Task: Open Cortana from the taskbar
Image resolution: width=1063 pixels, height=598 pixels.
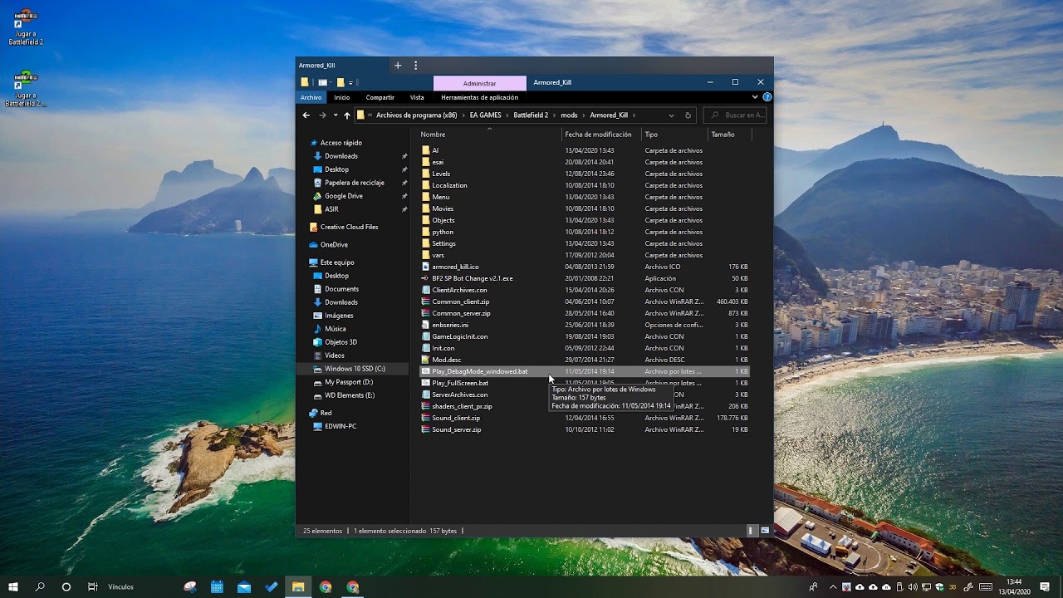Action: pos(66,586)
